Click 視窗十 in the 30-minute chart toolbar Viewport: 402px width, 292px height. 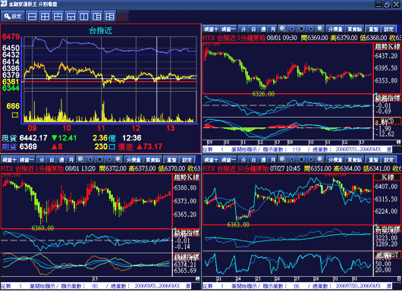pos(211,160)
